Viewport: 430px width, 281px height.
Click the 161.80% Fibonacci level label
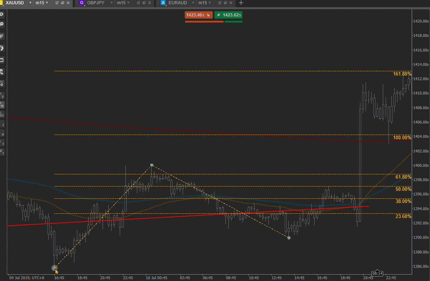click(402, 74)
